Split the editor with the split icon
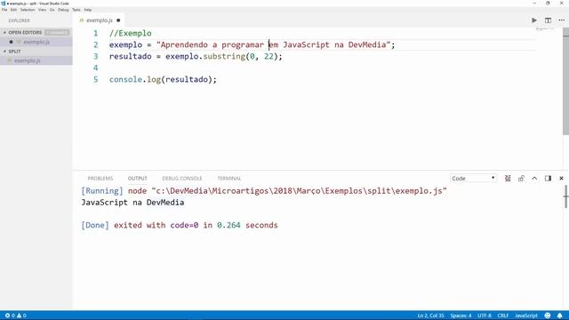This screenshot has height=320, width=569. pos(548,20)
